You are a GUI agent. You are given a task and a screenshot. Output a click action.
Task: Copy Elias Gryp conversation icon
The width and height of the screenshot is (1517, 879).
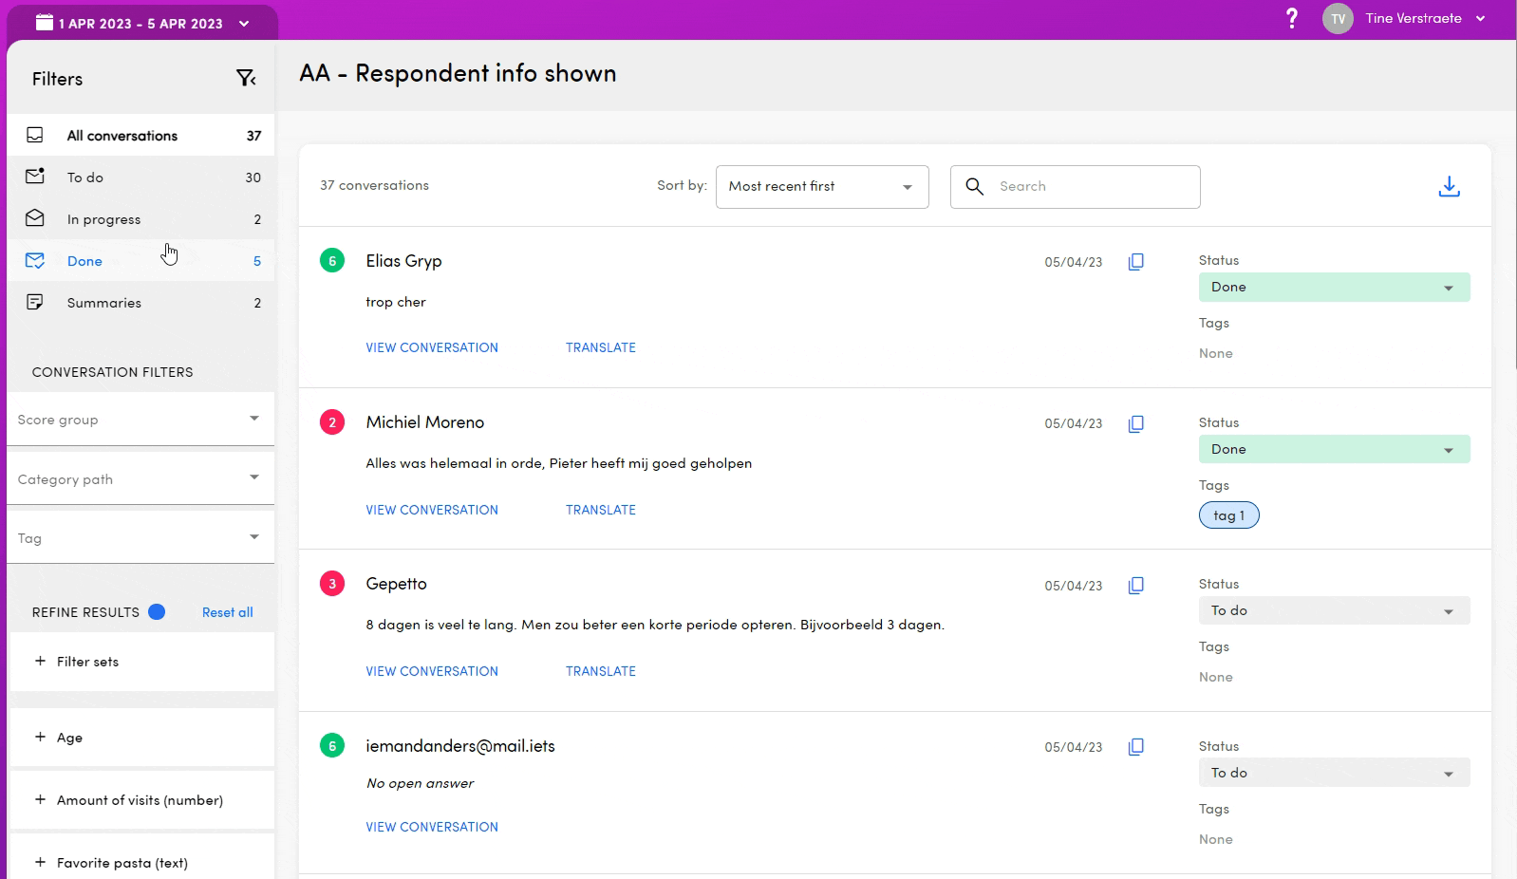1135,262
